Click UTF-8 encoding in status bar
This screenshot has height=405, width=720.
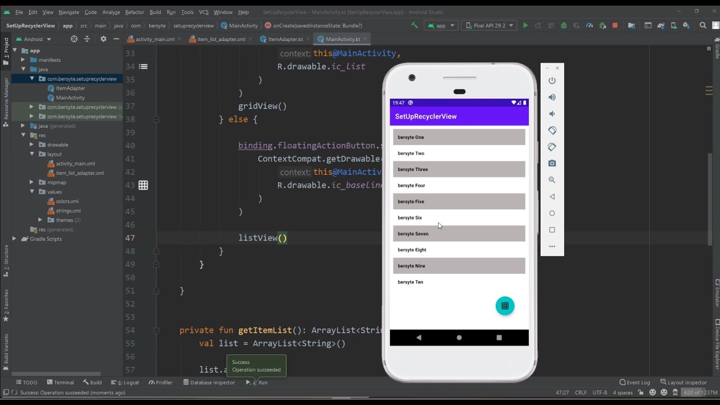[x=600, y=393]
